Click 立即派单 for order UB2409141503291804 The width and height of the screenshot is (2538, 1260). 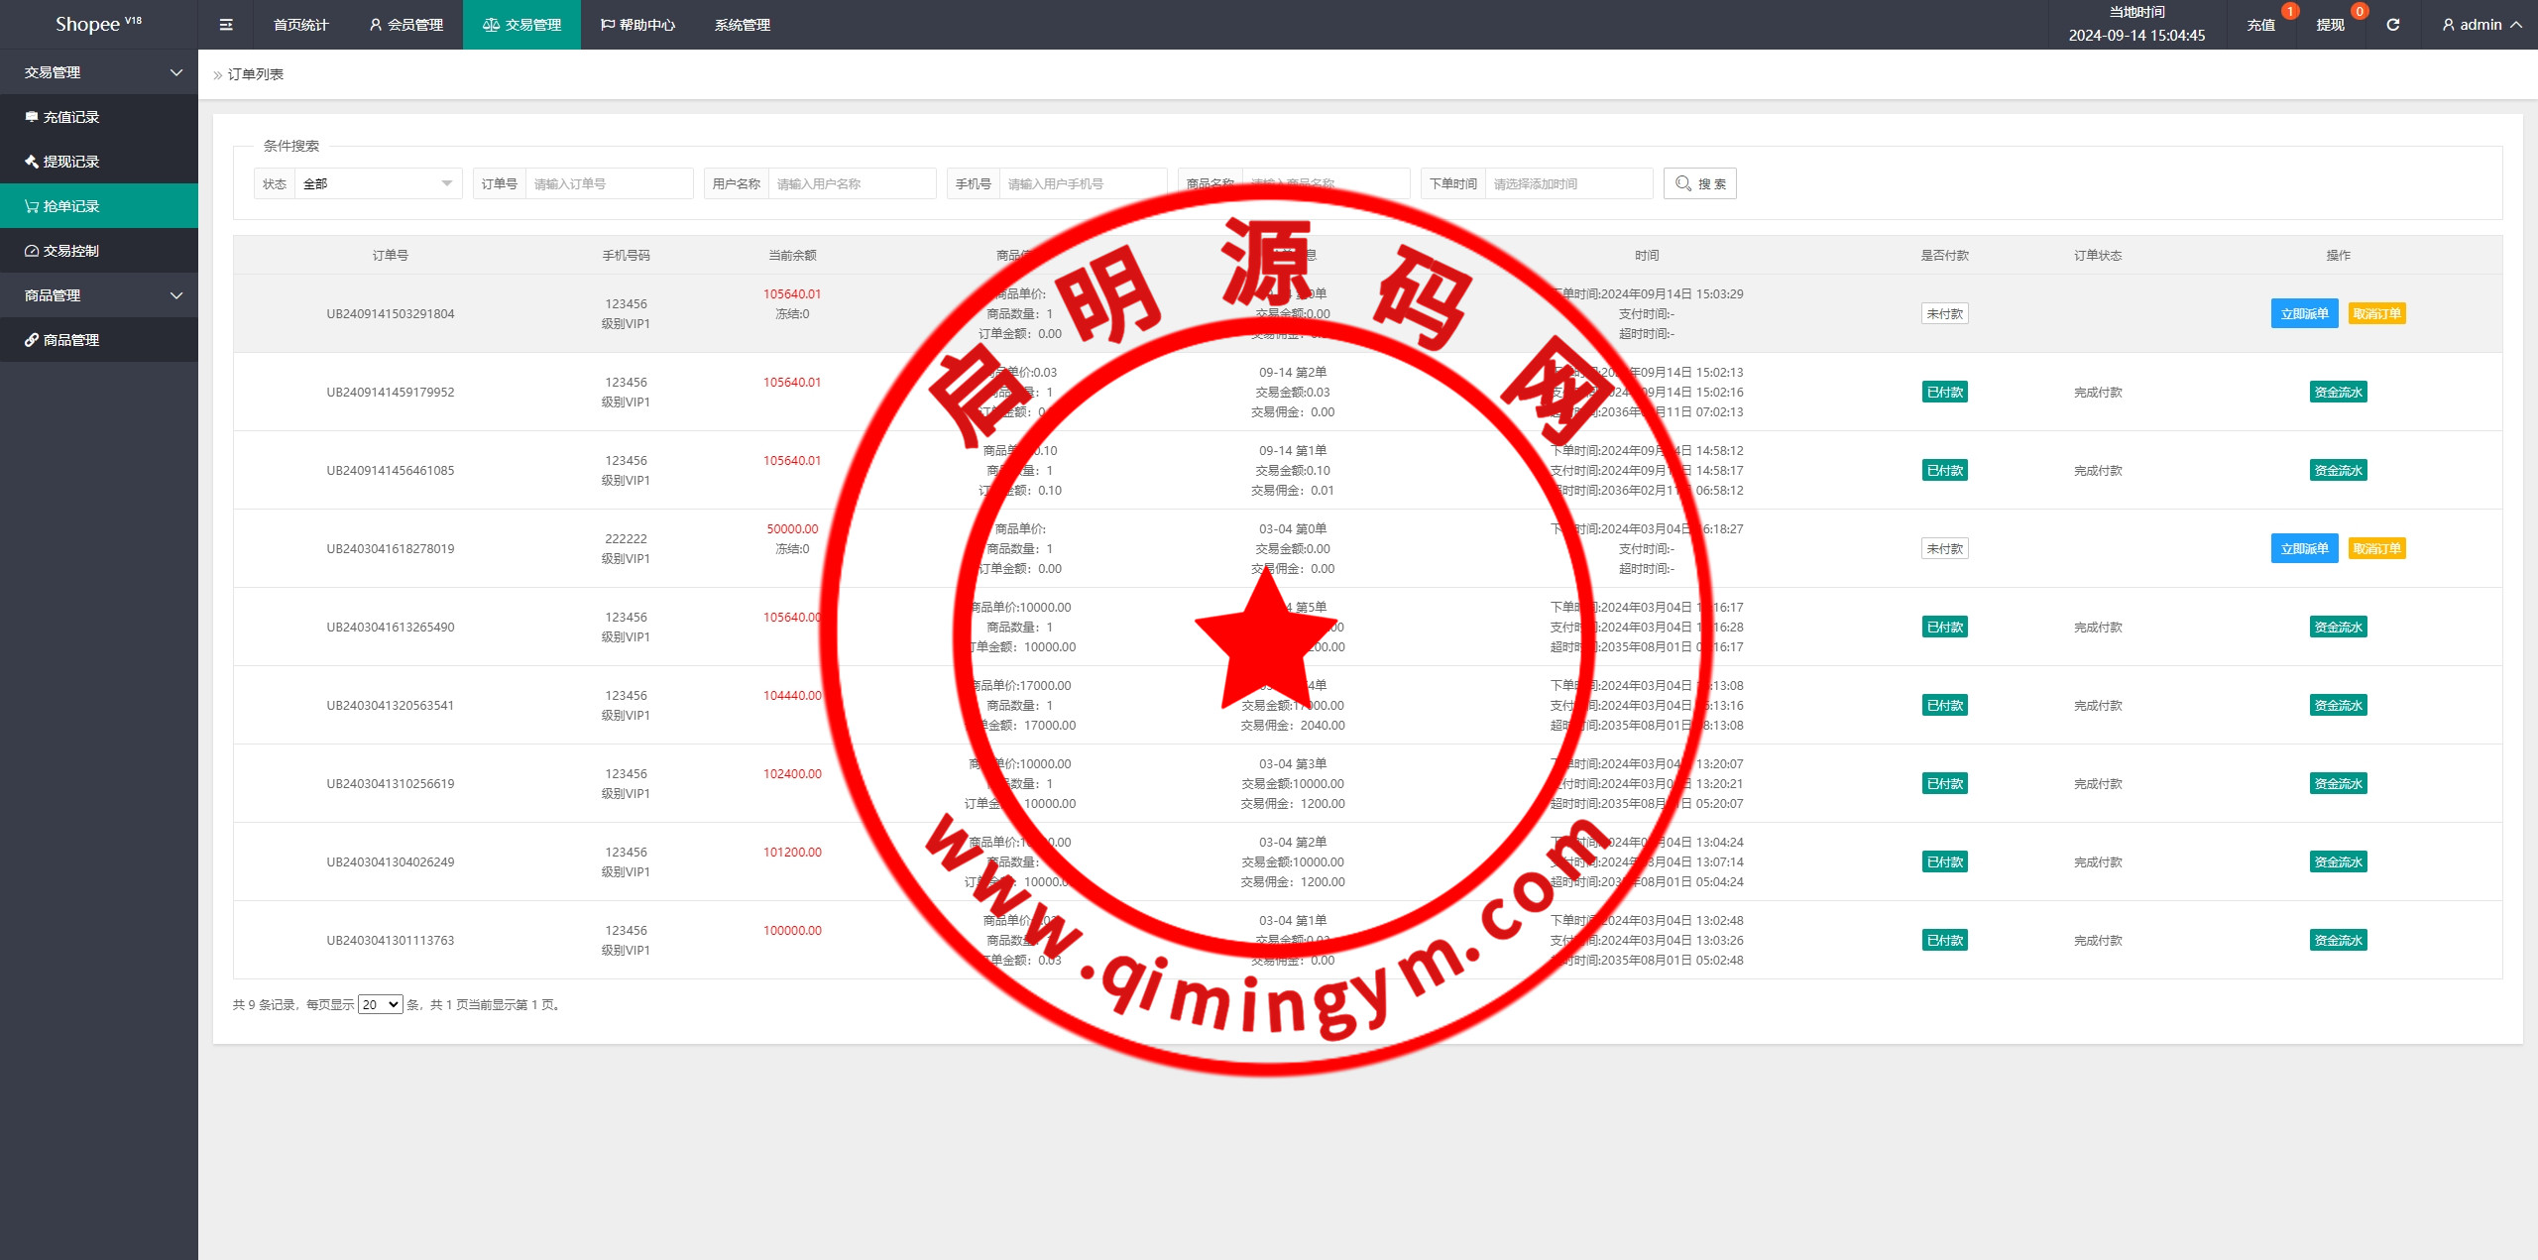tap(2304, 313)
